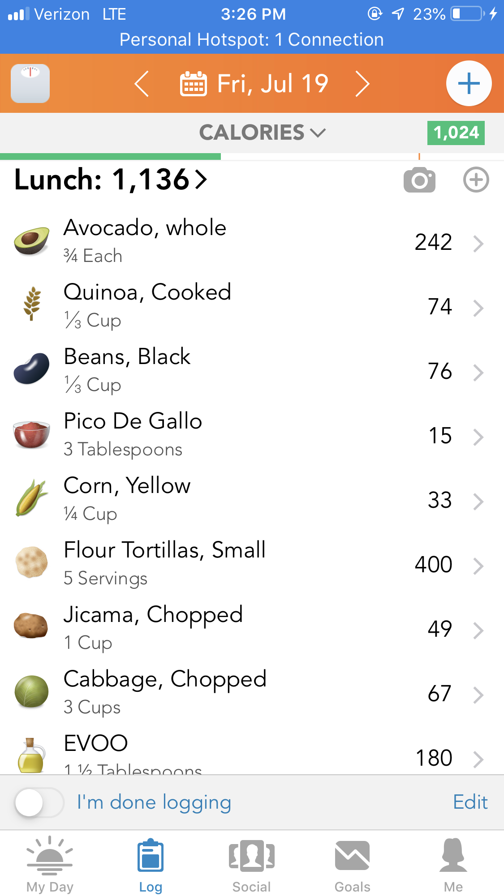This screenshot has height=896, width=504.
Task: Expand Lunch: 1,136 details
Action: click(x=111, y=180)
